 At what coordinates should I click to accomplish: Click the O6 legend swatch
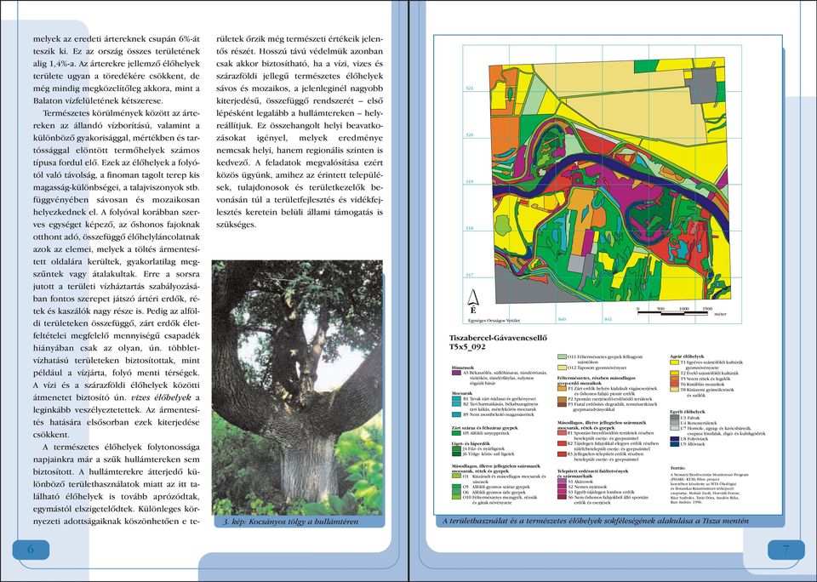[x=456, y=492]
